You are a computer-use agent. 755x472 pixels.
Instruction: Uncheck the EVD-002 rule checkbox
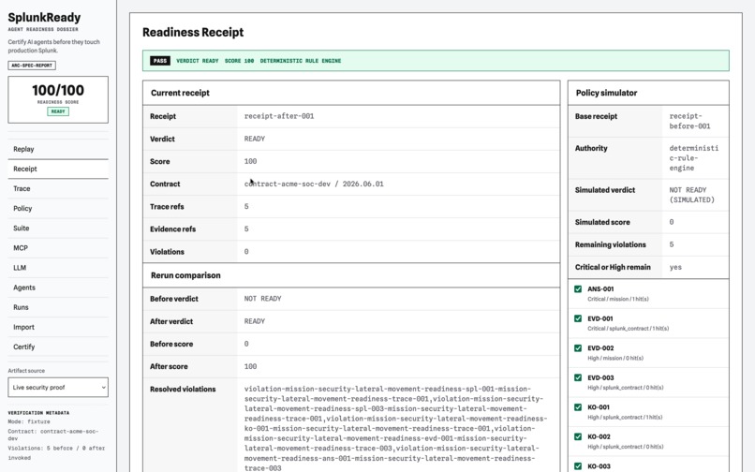pyautogui.click(x=578, y=347)
